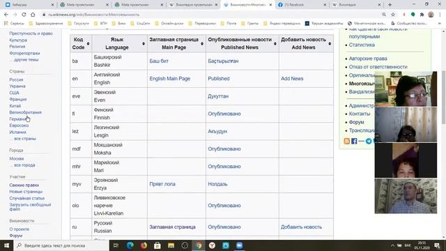
Task: Open the Госуслуги bookmarks folder
Action: pos(79,23)
